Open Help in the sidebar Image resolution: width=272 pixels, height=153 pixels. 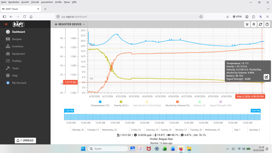15,76
